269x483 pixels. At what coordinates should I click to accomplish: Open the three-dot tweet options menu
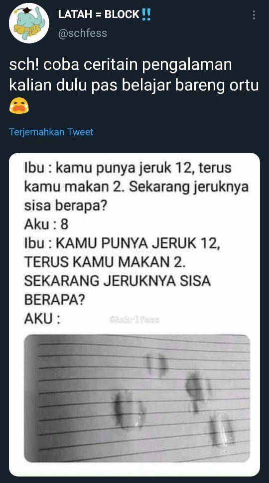pos(254,15)
